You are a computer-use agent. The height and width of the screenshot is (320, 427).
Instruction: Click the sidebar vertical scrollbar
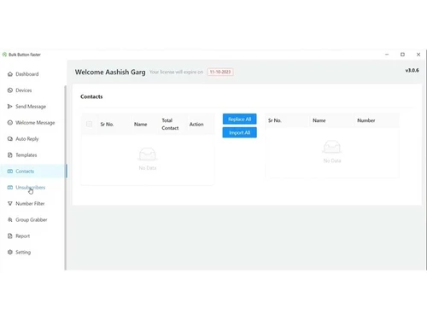click(66, 177)
